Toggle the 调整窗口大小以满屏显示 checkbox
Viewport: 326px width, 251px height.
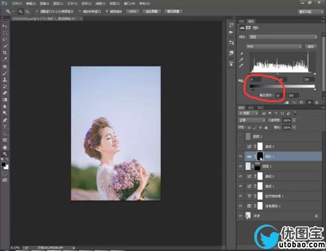tap(37, 12)
